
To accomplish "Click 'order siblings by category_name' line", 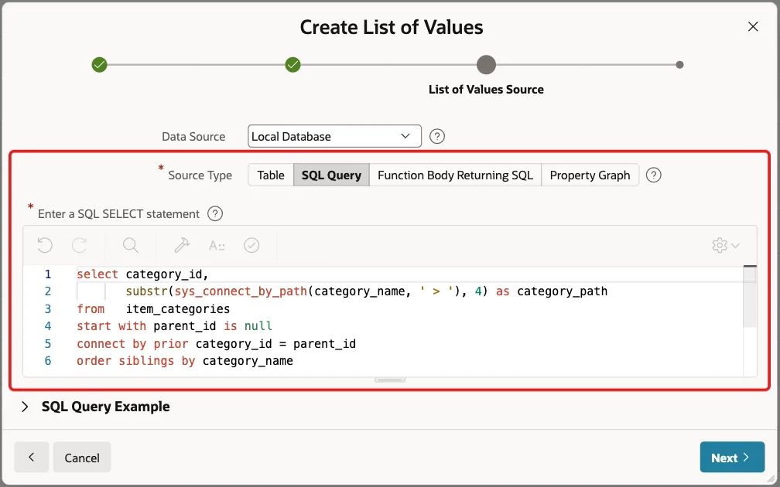I will coord(184,361).
